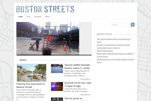Focus the Search input field
This screenshot has width=151, height=101.
(x=121, y=25)
